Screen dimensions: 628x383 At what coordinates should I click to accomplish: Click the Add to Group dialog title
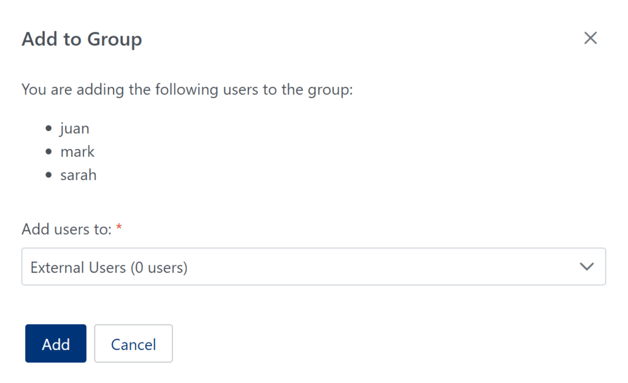(82, 39)
